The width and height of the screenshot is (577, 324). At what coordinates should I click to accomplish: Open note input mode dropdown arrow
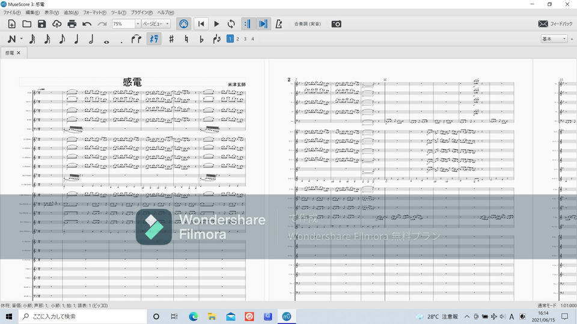point(22,39)
